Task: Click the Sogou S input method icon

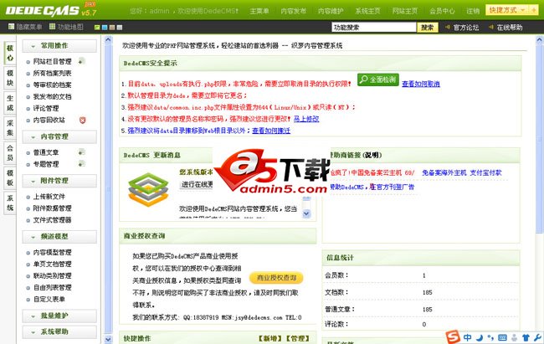Action: click(x=453, y=336)
